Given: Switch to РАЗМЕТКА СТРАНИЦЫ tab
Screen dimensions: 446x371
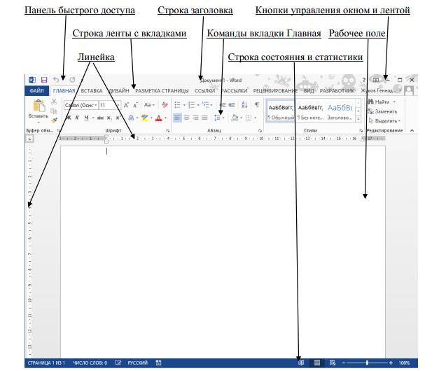Looking at the screenshot, I should pyautogui.click(x=162, y=91).
